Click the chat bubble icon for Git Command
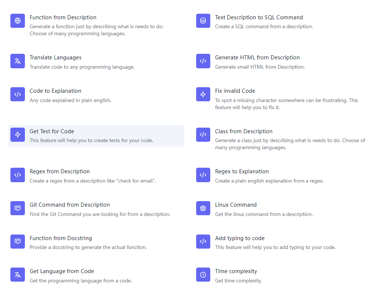The image size is (370, 295). point(17,209)
